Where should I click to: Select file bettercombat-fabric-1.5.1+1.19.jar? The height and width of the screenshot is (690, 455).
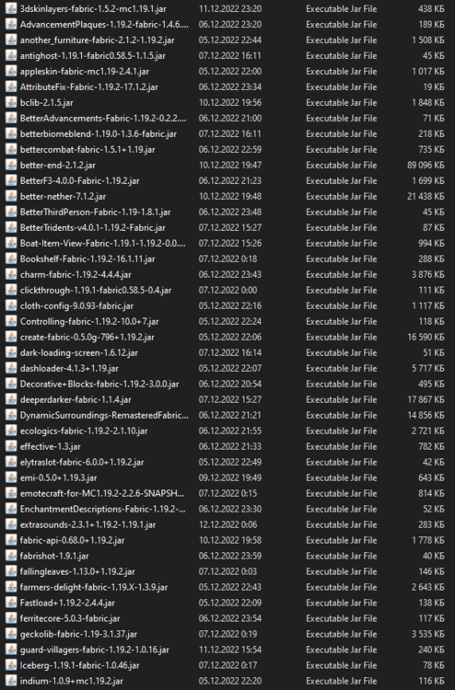pos(87,150)
